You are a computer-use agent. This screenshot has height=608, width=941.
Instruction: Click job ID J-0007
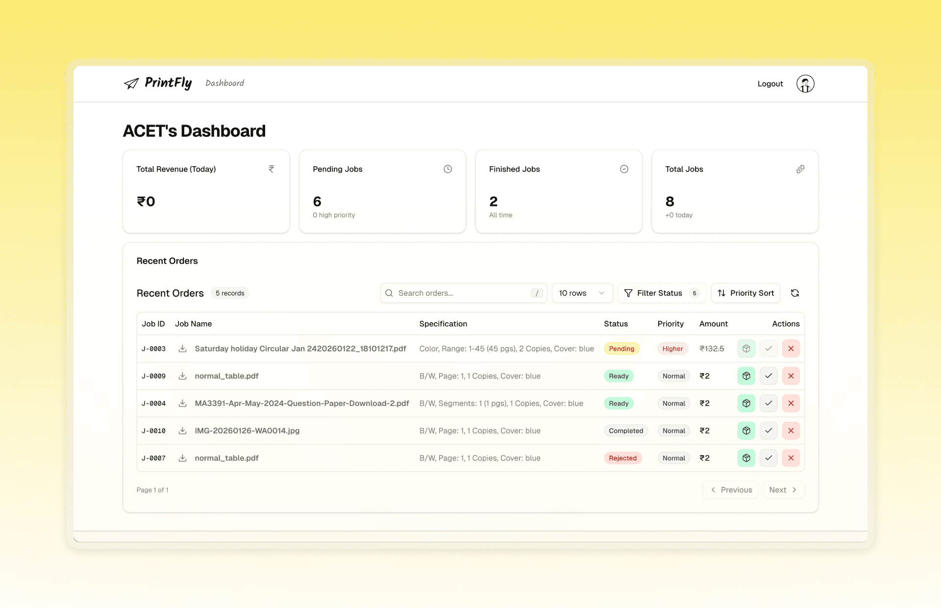click(153, 458)
